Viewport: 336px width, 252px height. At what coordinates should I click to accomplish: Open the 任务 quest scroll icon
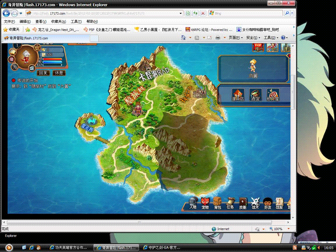[230, 203]
